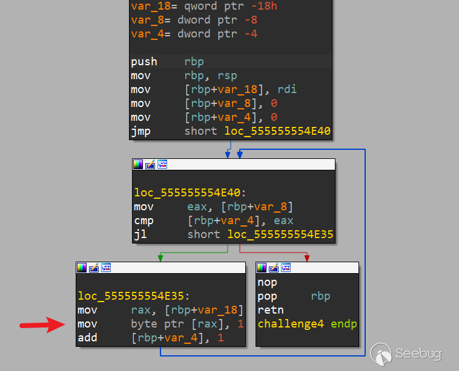This screenshot has width=459, height=371.
Task: Select 'mov eax, [rbp+var_8]' line
Action: [x=213, y=207]
